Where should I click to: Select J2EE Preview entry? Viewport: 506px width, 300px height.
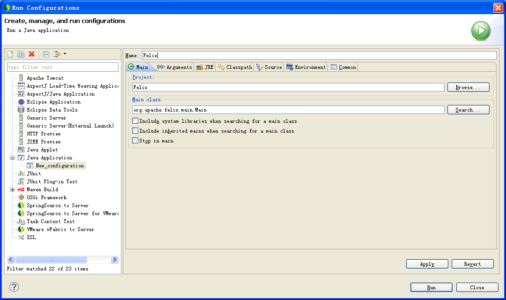click(44, 142)
